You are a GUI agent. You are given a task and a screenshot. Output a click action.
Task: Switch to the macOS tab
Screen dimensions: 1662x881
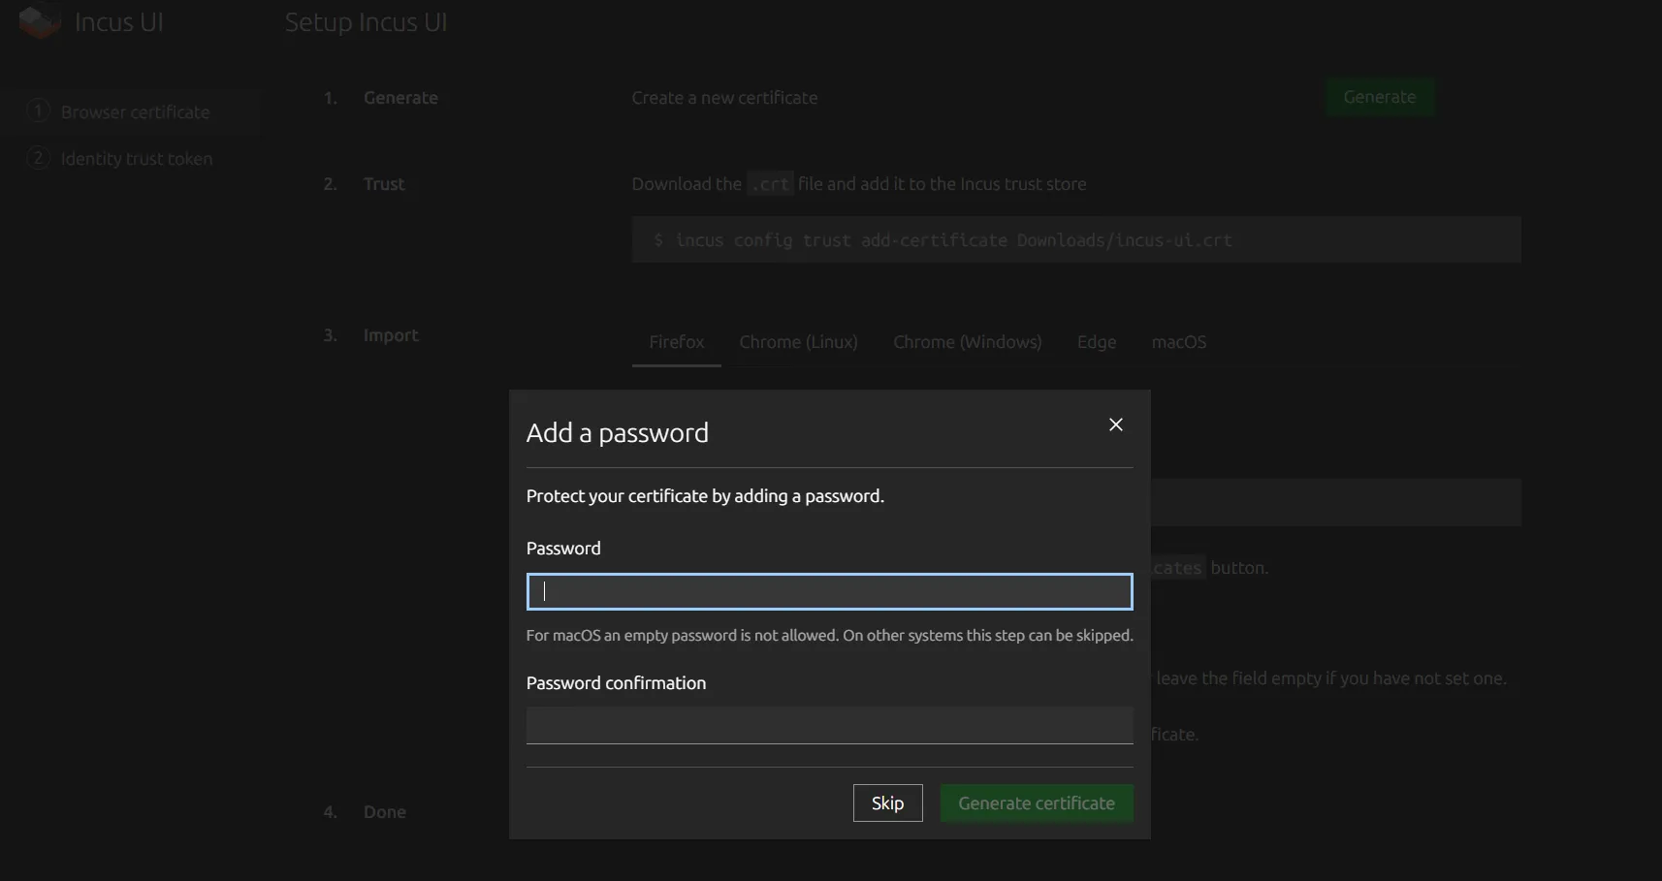[1179, 342]
